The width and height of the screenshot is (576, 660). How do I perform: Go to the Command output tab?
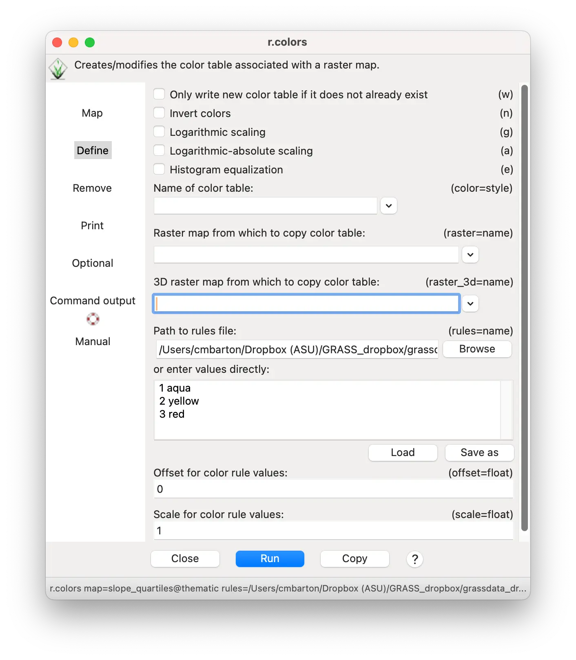pyautogui.click(x=93, y=301)
